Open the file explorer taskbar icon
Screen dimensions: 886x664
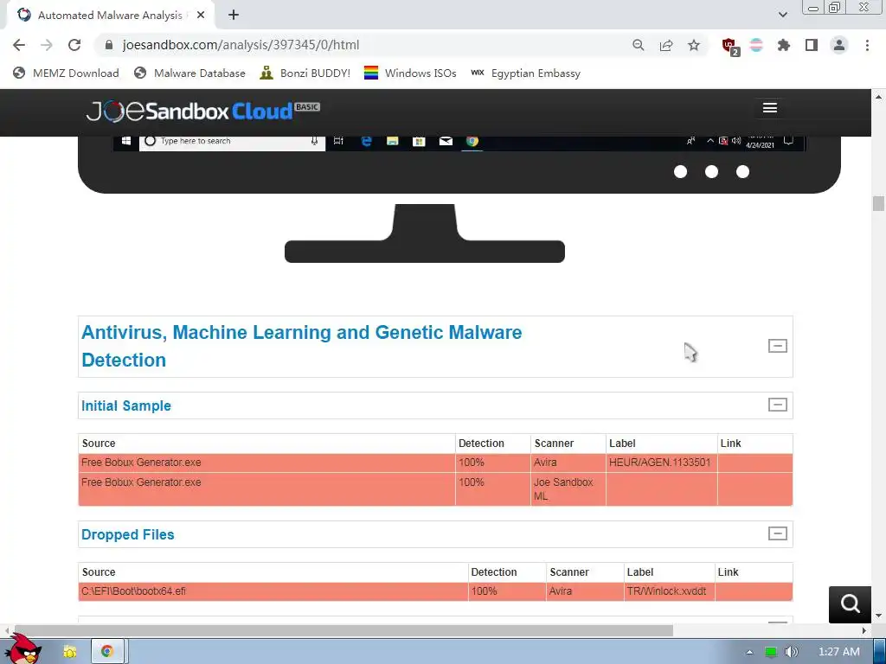coord(70,652)
